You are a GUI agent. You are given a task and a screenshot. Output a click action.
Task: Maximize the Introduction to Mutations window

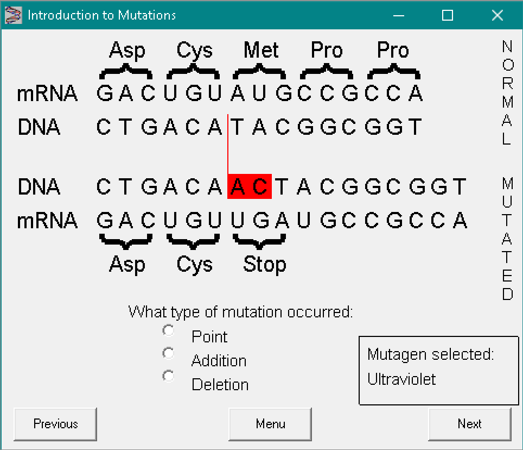point(448,15)
